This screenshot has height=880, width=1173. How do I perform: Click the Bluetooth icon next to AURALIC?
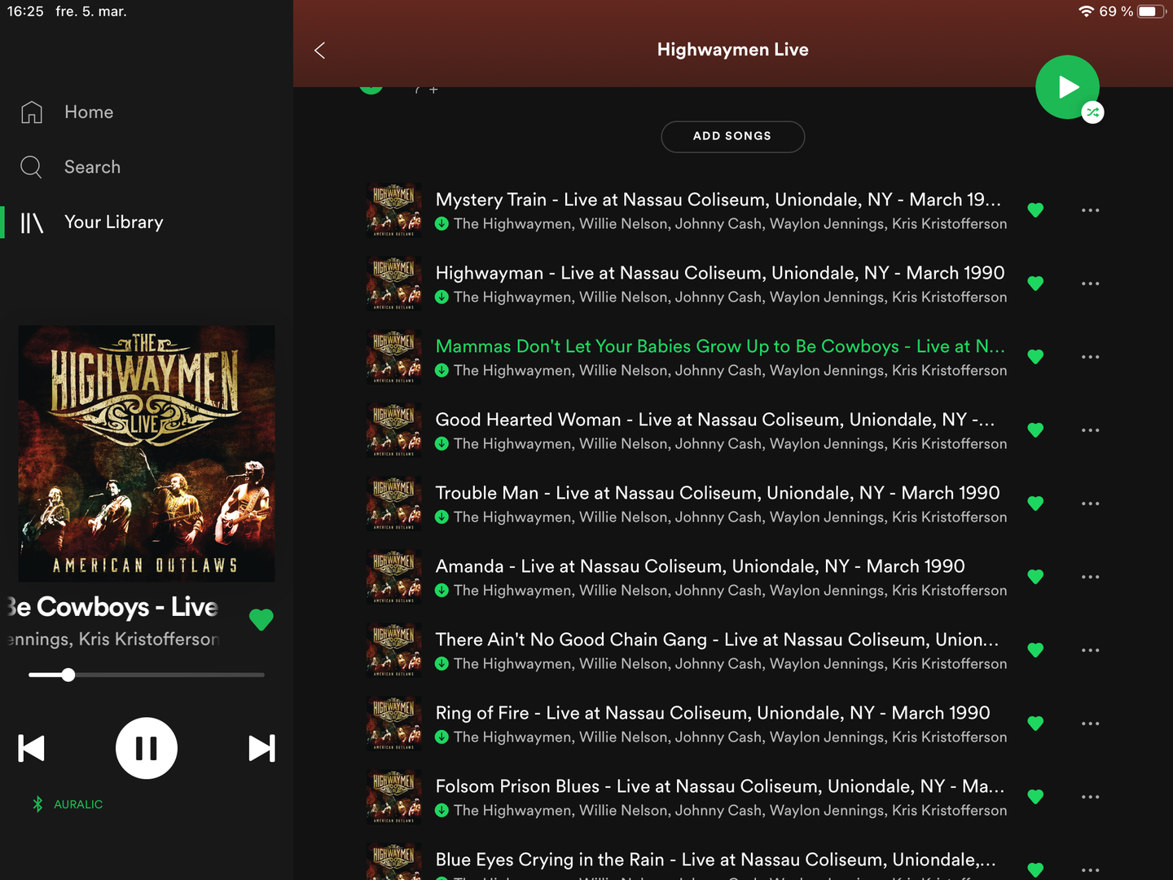37,804
